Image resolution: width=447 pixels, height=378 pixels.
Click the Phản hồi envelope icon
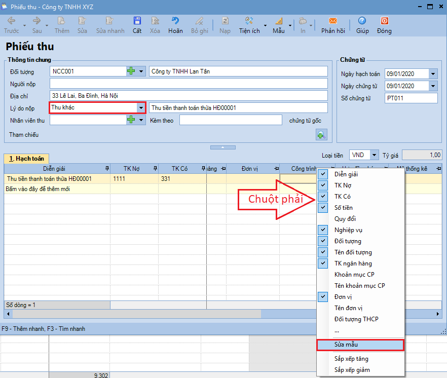(x=333, y=21)
